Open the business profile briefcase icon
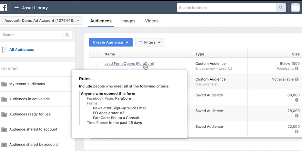Screen dimensions: 302x151 point(295,8)
